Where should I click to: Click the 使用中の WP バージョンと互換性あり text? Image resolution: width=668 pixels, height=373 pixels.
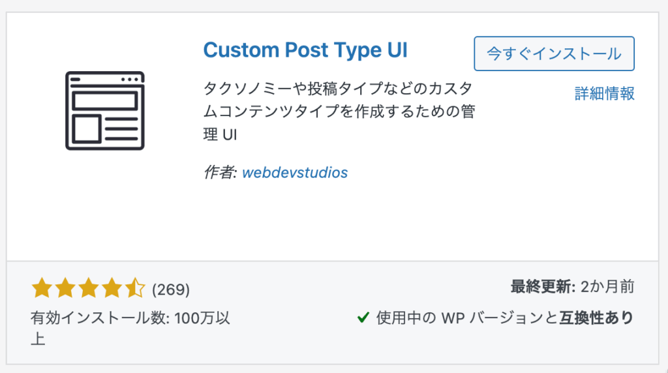[x=506, y=318]
